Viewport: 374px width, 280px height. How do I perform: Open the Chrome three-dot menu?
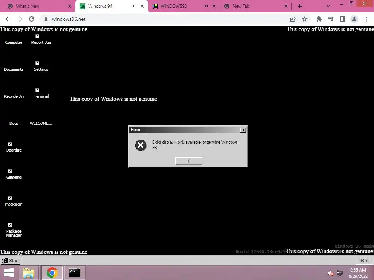[366, 19]
